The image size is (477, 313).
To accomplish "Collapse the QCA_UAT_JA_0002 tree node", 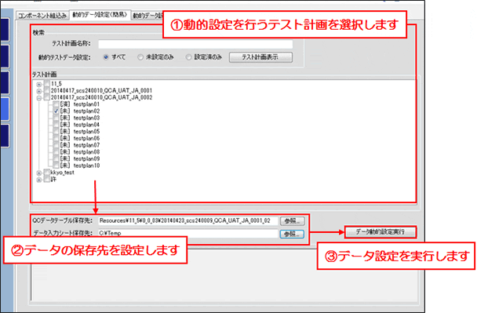I will 39,98.
